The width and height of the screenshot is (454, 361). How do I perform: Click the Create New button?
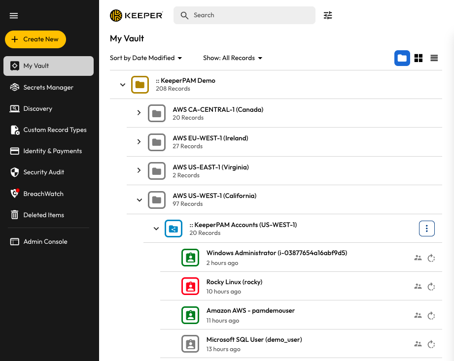pos(35,39)
